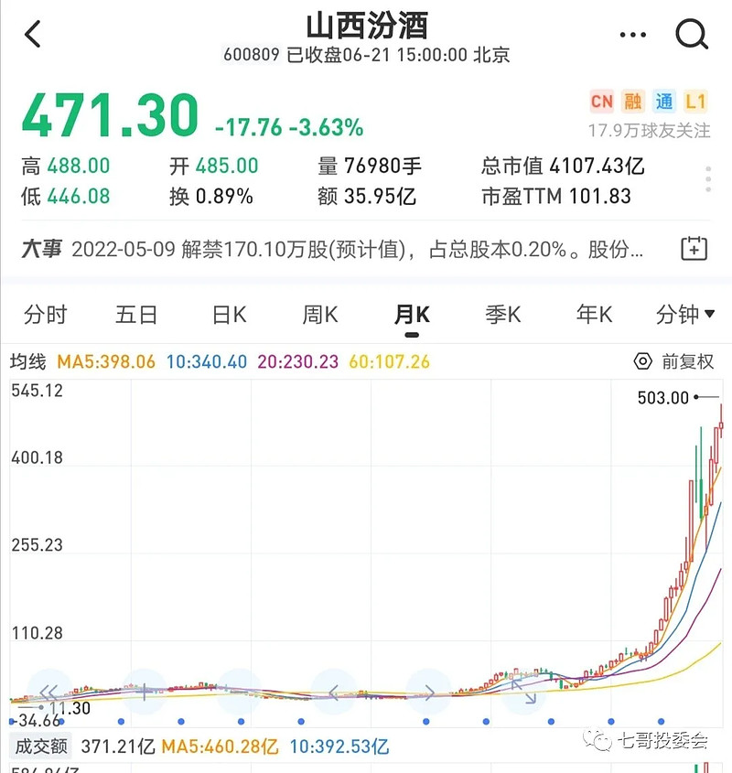Move chart left with the arrow control

[334, 692]
